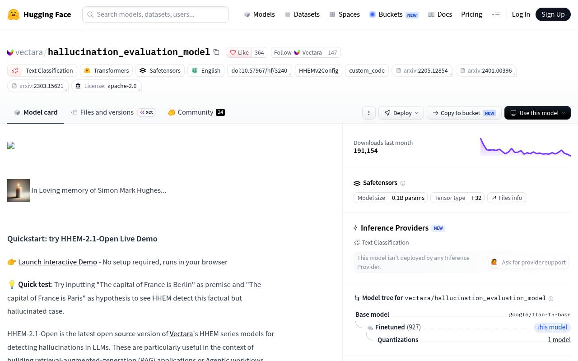Image resolution: width=578 pixels, height=361 pixels.
Task: Click the Safetensors info circle icon
Action: (x=403, y=183)
